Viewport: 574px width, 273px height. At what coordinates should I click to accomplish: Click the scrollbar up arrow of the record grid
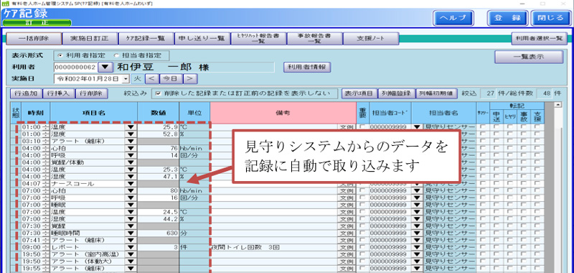558,105
